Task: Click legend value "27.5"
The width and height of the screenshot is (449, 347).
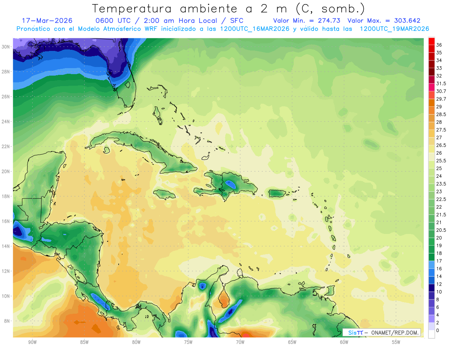Action: coord(442,130)
